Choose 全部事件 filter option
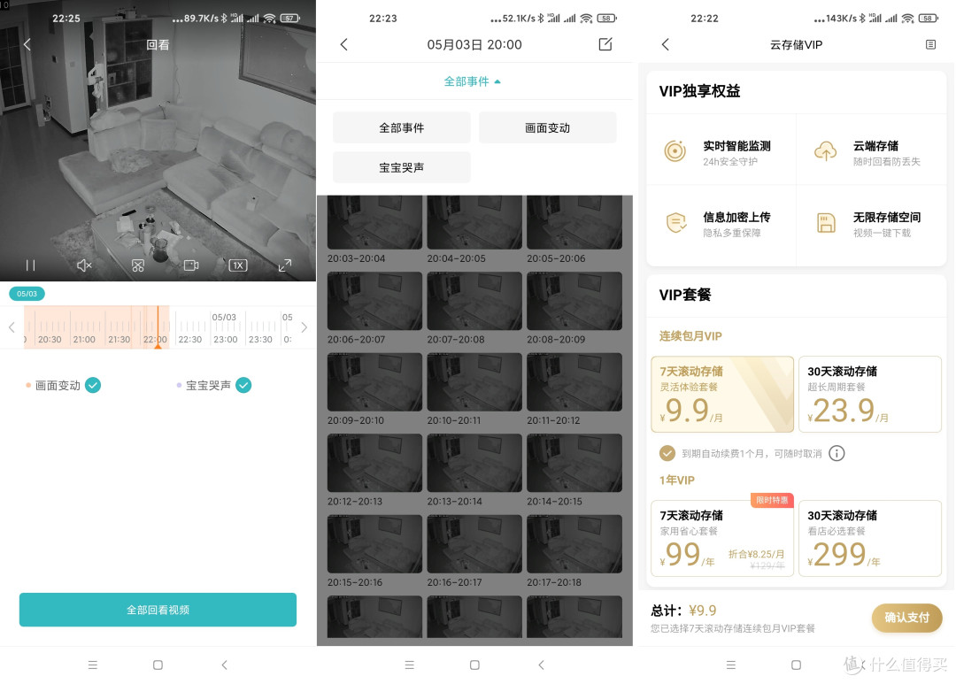This screenshot has height=684, width=956. 401,128
